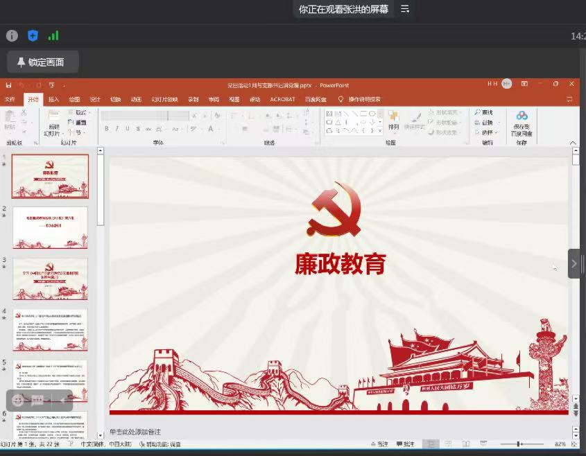Click the Bold formatting button

(x=107, y=129)
